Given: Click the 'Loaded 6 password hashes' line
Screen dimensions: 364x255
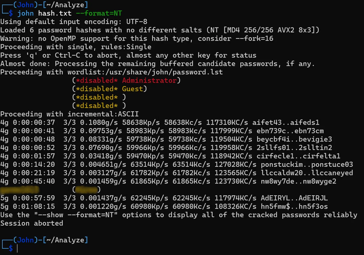Looking at the screenshot, I should [x=160, y=30].
